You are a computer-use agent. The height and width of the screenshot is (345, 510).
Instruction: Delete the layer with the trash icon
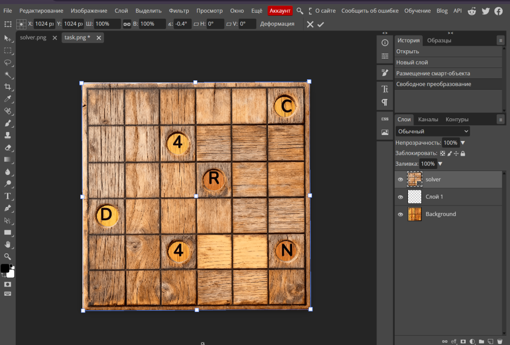(500, 342)
